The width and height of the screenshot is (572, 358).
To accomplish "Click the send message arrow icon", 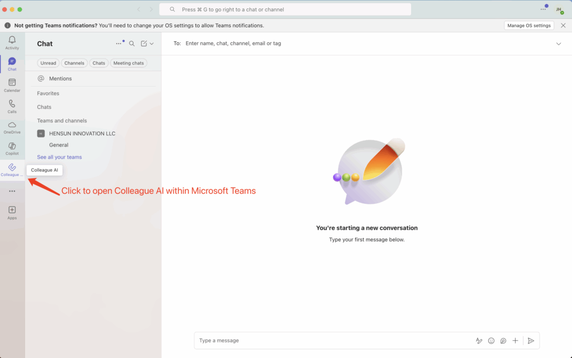I will 531,341.
